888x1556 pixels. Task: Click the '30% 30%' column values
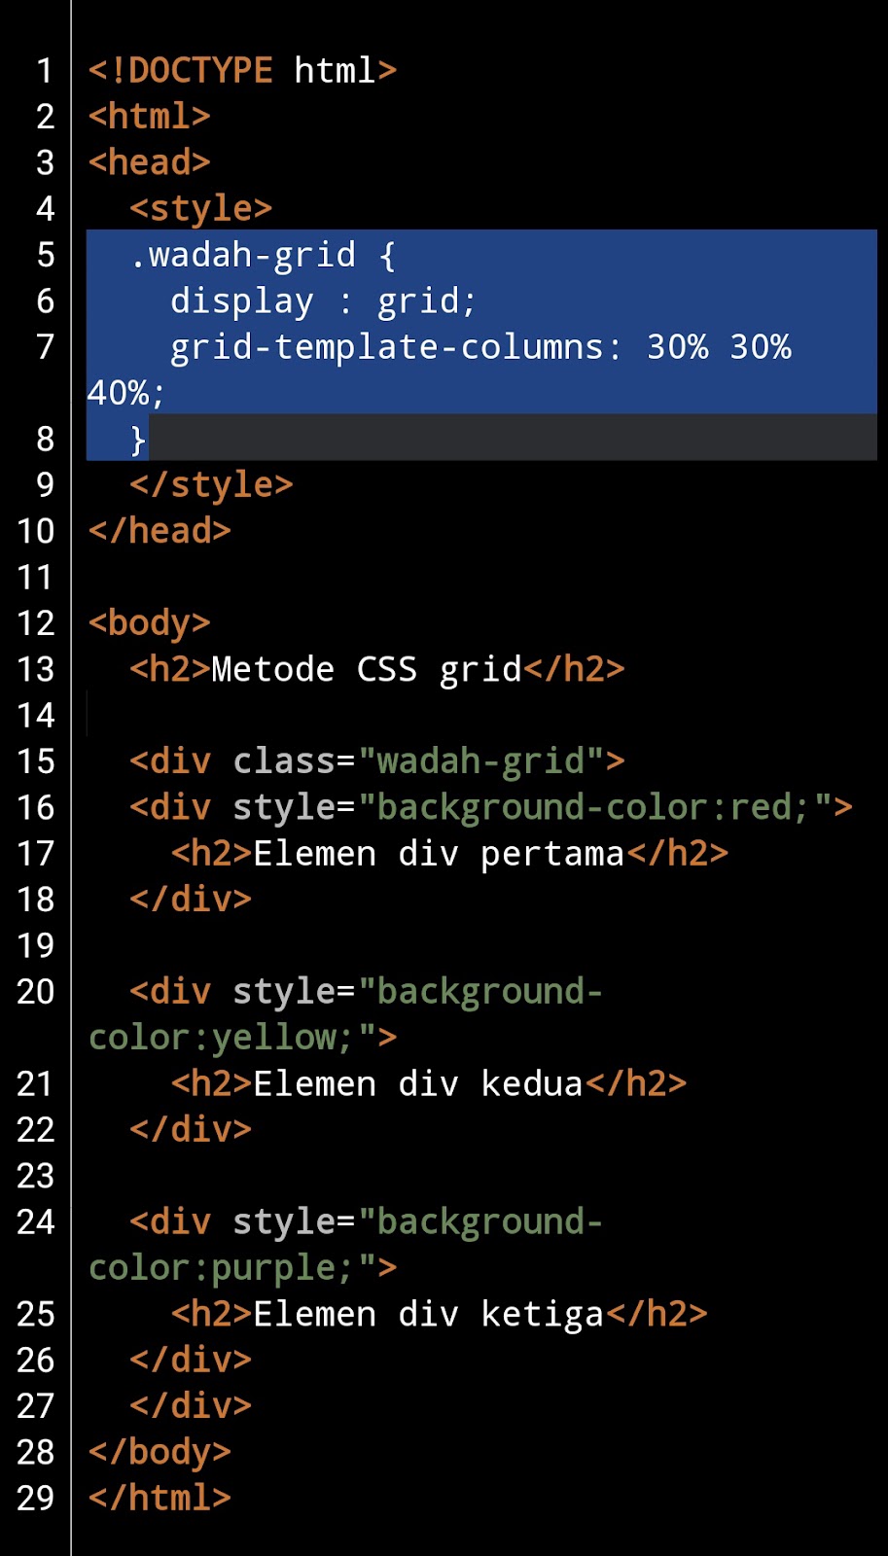[x=719, y=347]
